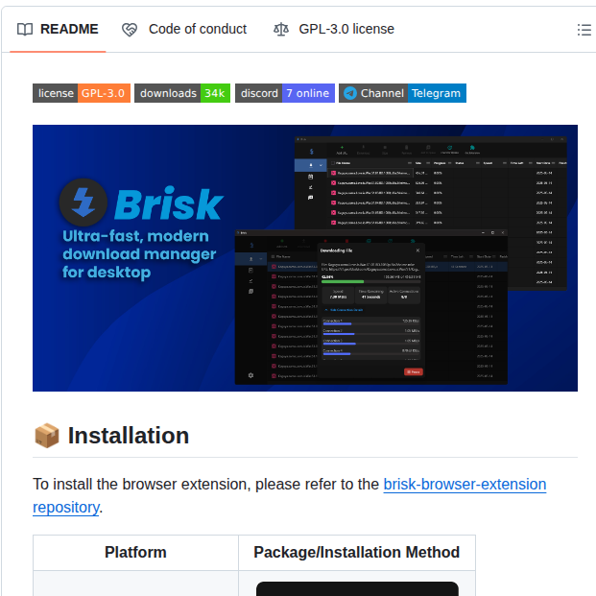
Task: Open the Code of conduct tab
Action: (184, 29)
